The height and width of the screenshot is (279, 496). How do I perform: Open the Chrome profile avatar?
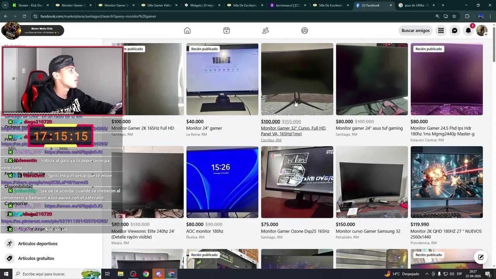click(x=481, y=16)
